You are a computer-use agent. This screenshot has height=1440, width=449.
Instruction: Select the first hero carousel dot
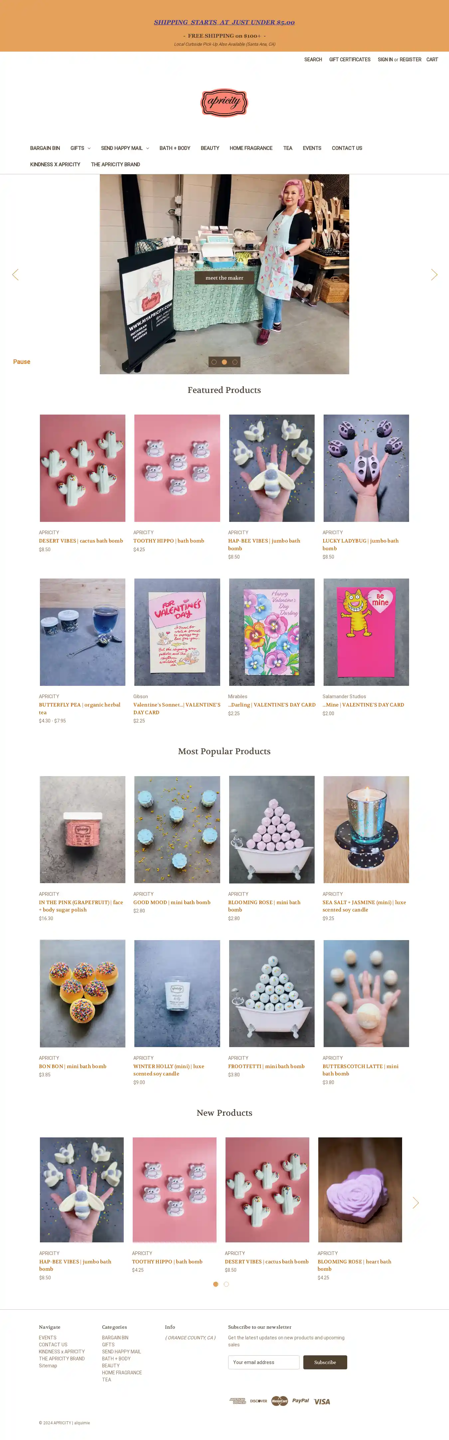point(214,362)
